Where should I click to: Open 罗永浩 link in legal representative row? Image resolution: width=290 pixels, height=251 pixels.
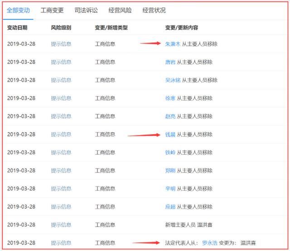point(209,242)
